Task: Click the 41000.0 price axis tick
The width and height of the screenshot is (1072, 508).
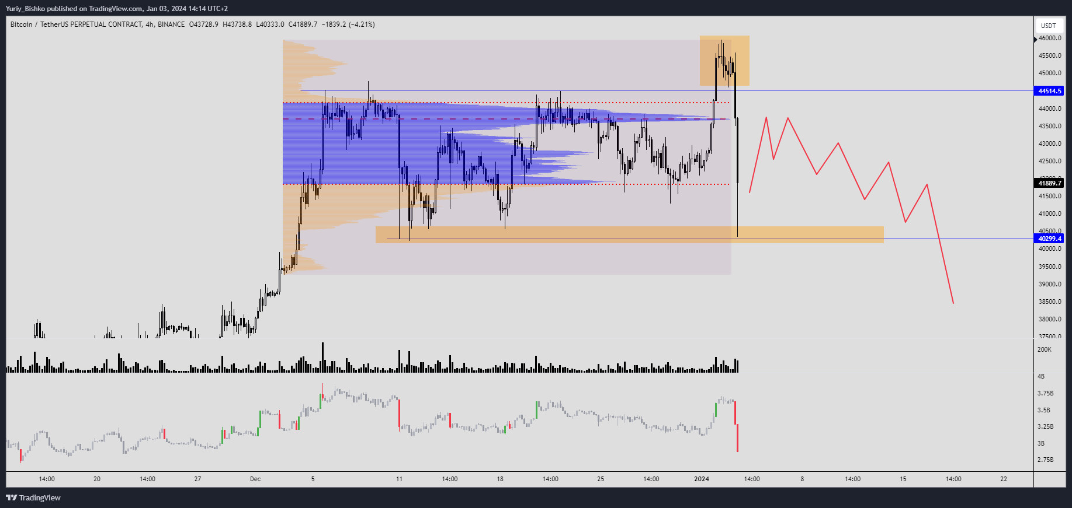Action: (x=1050, y=214)
